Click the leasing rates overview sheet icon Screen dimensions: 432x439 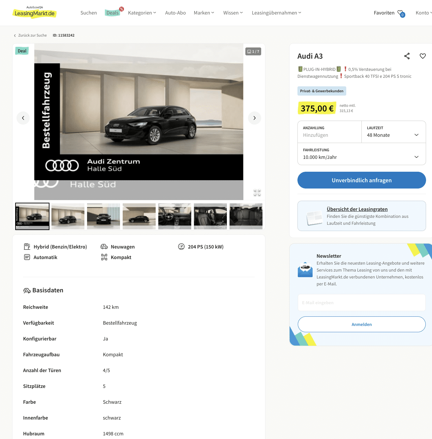click(314, 218)
